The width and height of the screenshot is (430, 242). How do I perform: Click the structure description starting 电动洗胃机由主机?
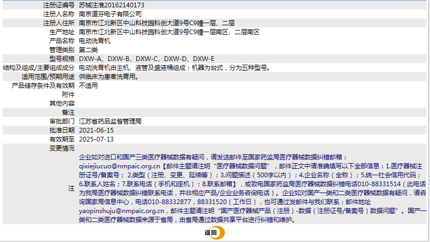coord(175,68)
